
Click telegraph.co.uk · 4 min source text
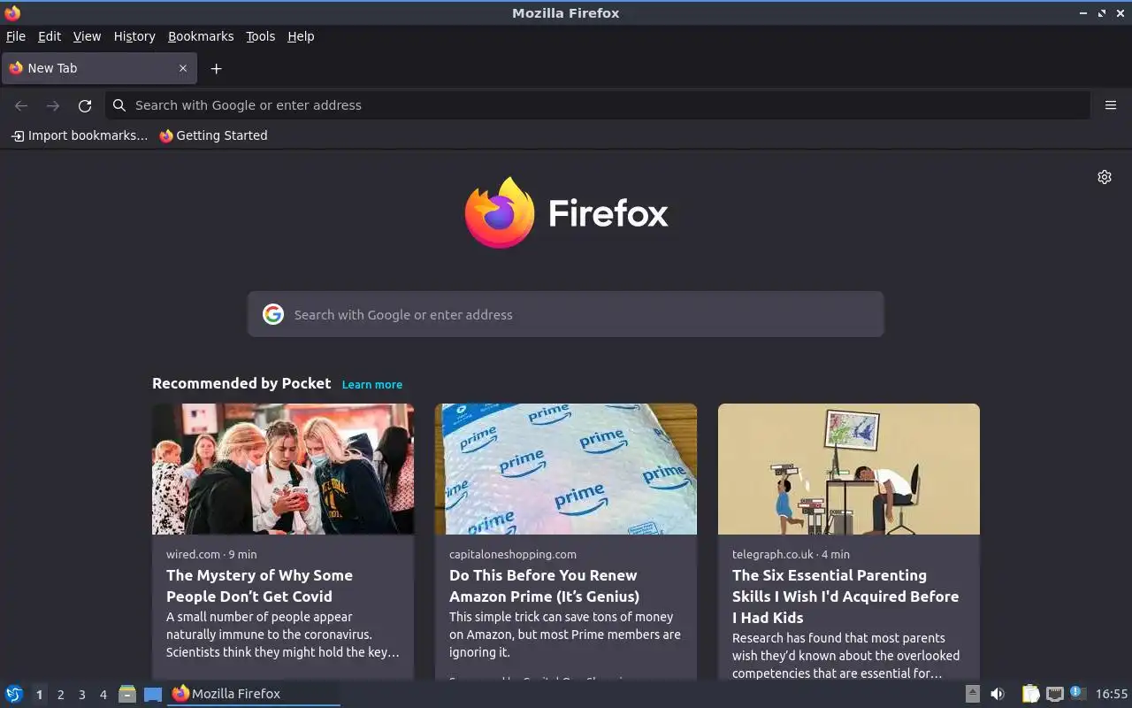click(791, 554)
